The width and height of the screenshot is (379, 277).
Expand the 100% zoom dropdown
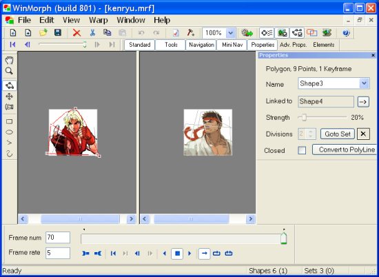(230, 33)
